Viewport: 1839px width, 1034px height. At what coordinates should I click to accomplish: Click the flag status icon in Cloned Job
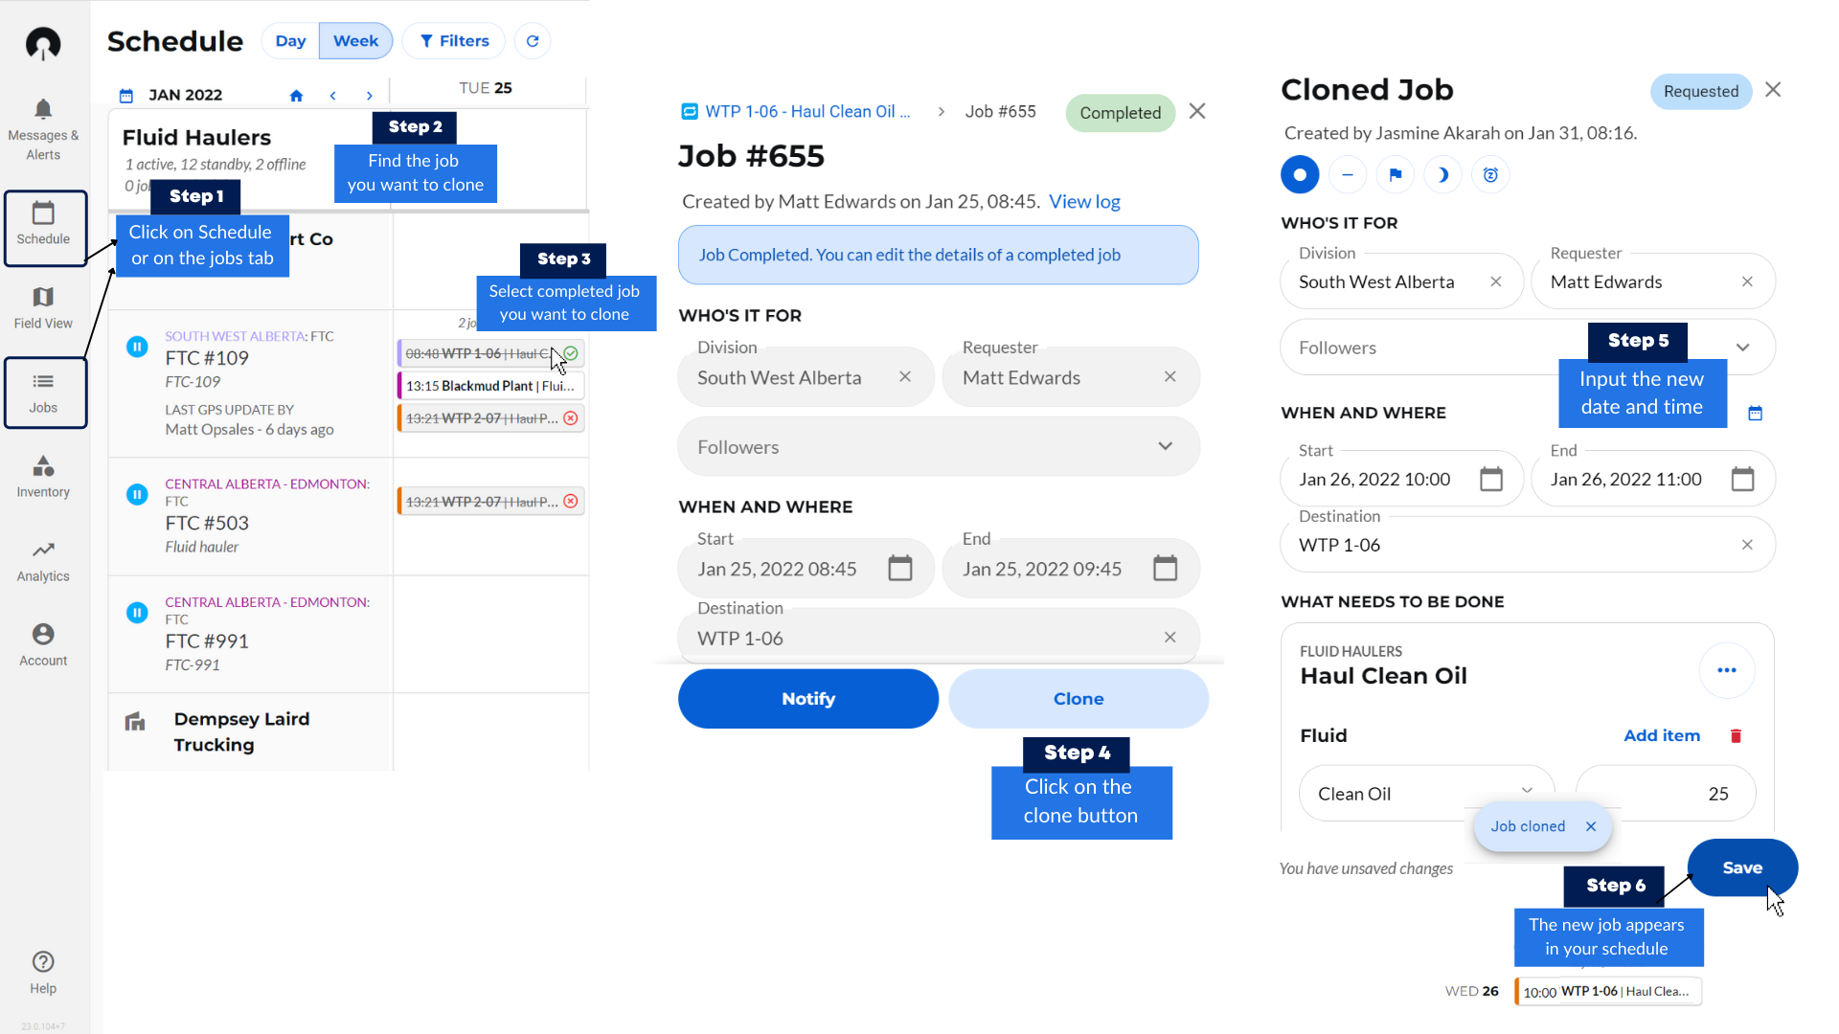coord(1395,174)
